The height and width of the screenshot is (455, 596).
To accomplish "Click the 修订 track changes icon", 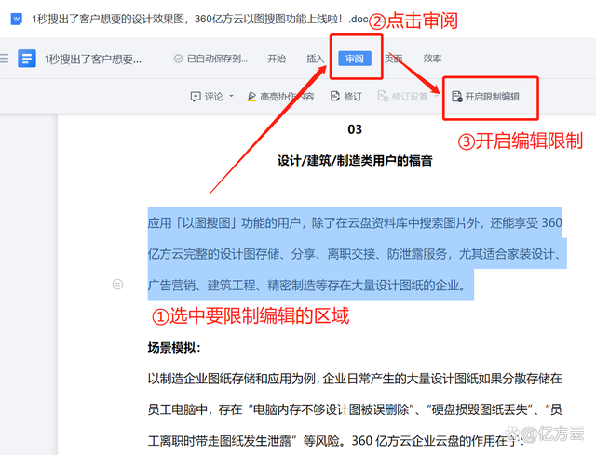I will [335, 97].
